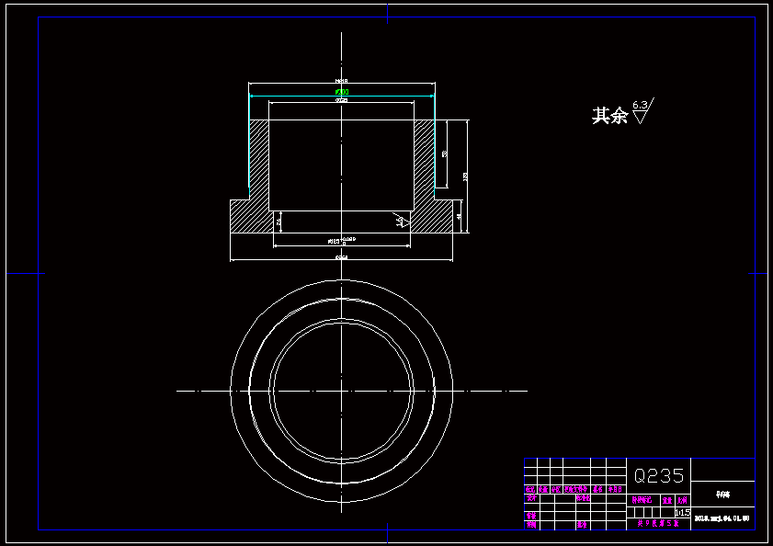Viewport: 773px width, 546px height.
Task: Select the 其余 surface finish note
Action: (x=609, y=116)
